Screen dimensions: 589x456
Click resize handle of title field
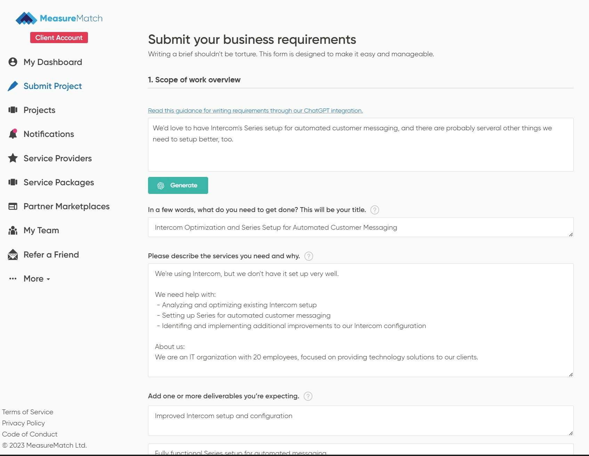click(571, 235)
